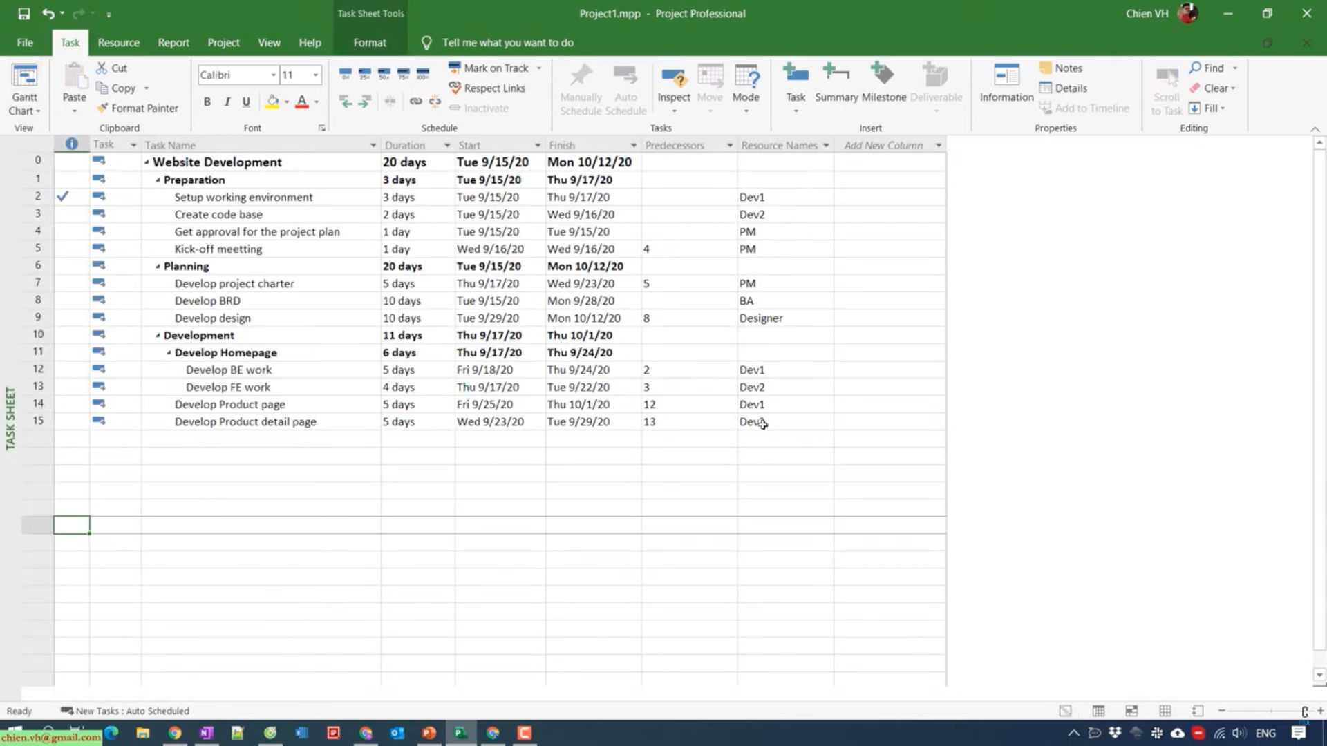Screen dimensions: 1327x746
Task: Click the font color red A swatch
Action: point(302,102)
